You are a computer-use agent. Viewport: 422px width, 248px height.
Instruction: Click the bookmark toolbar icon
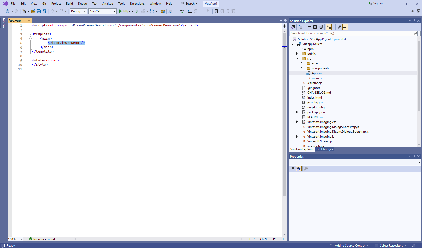point(216,11)
